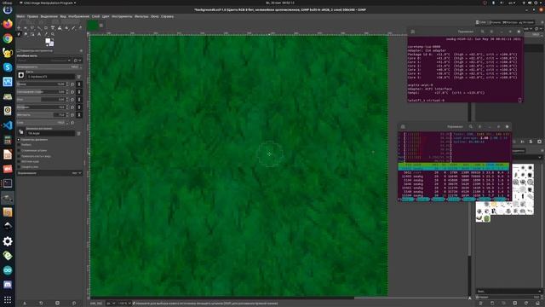Screen dimensions: 545x307
Task: Open search in upper terminal window
Action: tap(483, 32)
